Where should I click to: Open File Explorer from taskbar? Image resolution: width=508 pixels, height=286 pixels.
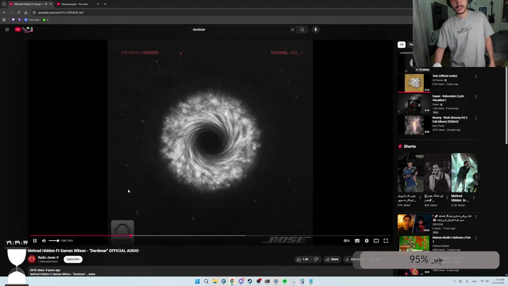click(x=215, y=281)
